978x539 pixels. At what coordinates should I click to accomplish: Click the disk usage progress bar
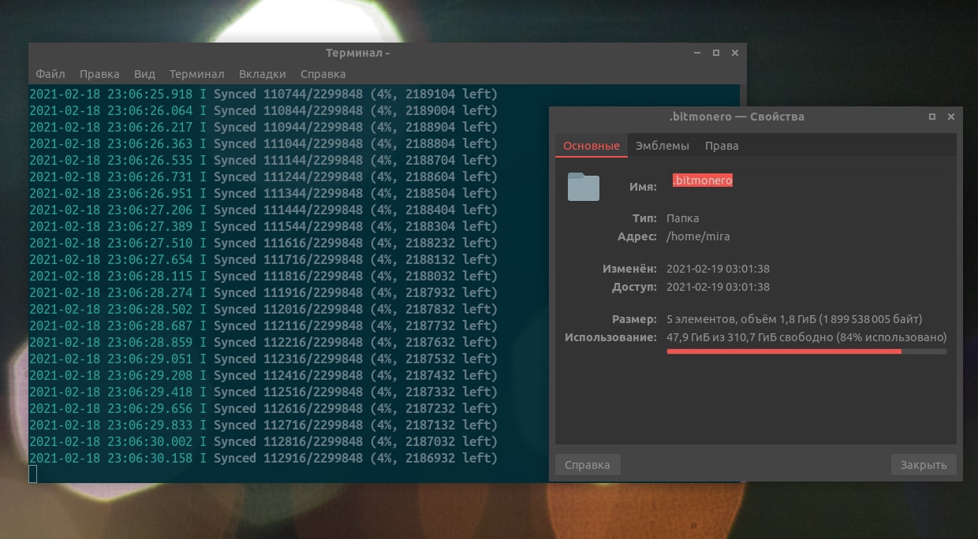tap(807, 351)
